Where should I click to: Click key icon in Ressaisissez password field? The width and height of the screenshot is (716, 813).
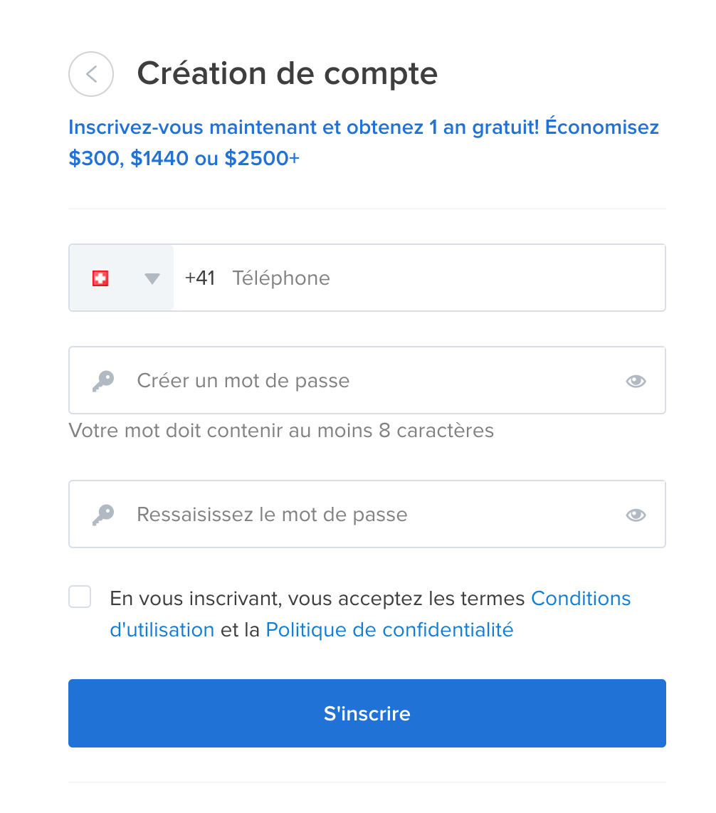tap(103, 515)
